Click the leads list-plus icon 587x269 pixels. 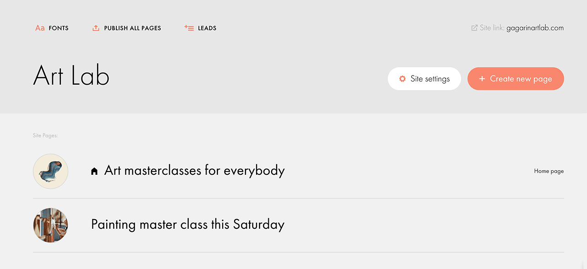189,28
